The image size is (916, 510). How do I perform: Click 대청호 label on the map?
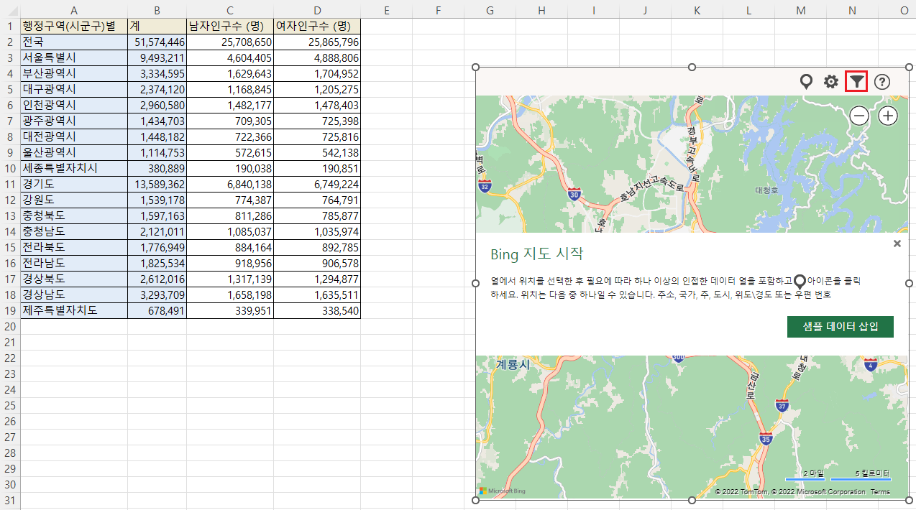pyautogui.click(x=767, y=190)
